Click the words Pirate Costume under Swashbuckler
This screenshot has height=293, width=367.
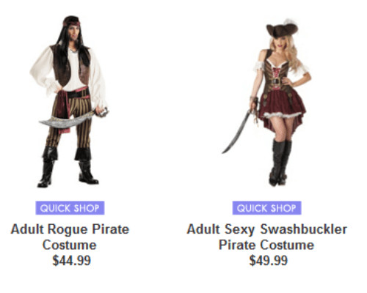266,245
